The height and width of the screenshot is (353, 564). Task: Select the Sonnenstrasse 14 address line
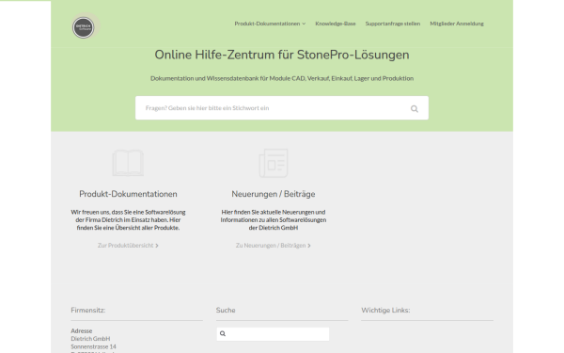pyautogui.click(x=93, y=346)
